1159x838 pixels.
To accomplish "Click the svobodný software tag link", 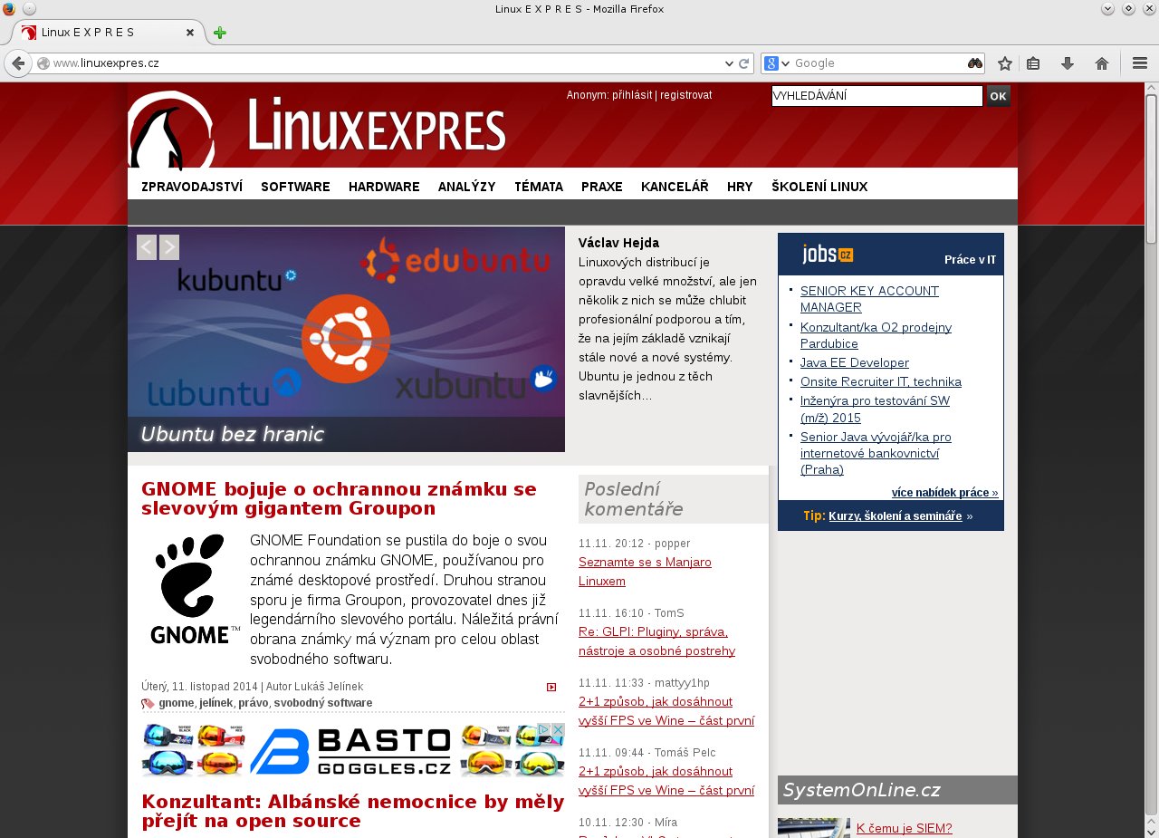I will pyautogui.click(x=322, y=703).
